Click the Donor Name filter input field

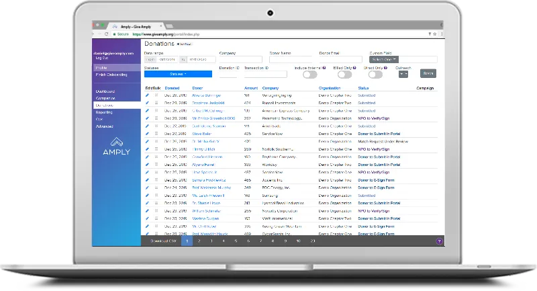pos(291,59)
